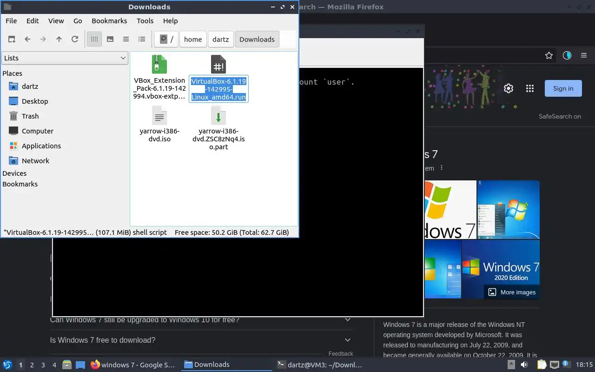Open the Lists side pane dropdown
Image resolution: width=595 pixels, height=372 pixels.
[x=65, y=58]
